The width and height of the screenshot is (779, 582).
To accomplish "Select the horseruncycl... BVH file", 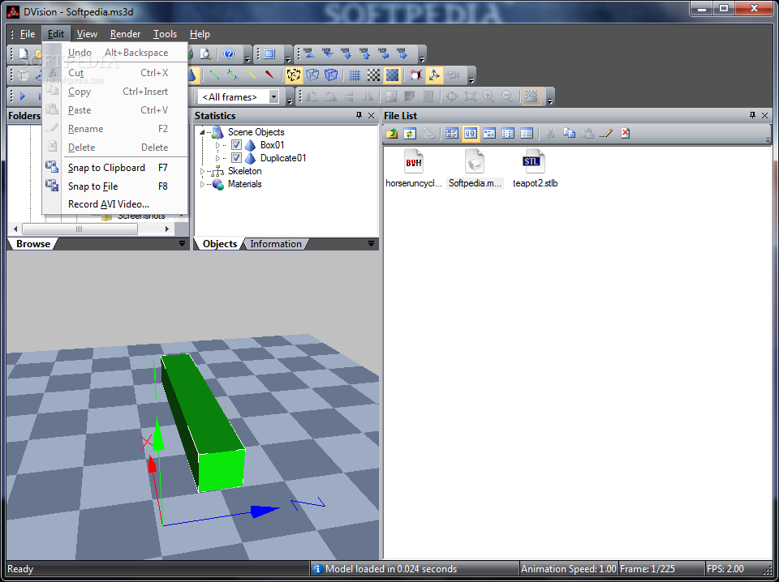I will point(413,169).
